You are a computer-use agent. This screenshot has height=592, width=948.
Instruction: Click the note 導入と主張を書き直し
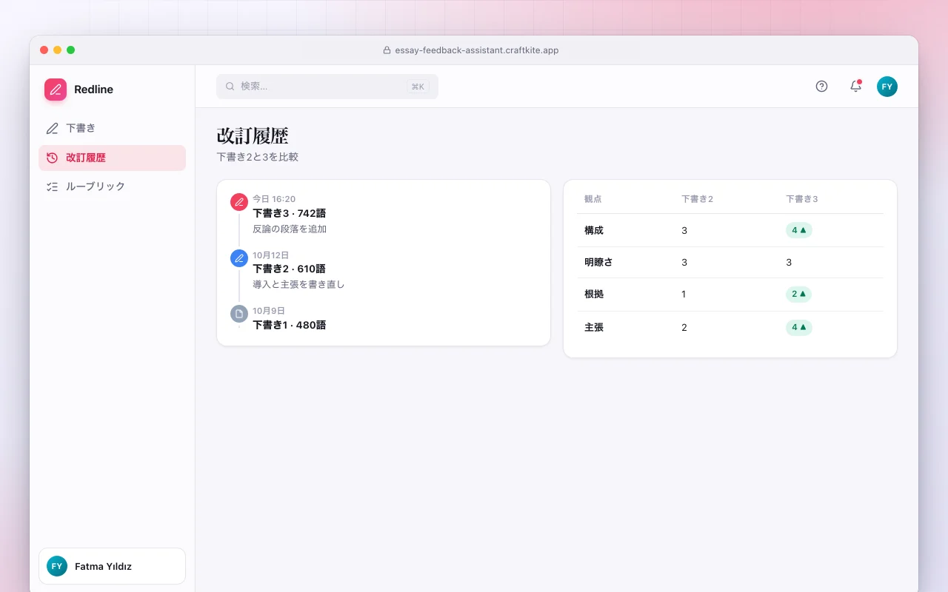point(298,284)
